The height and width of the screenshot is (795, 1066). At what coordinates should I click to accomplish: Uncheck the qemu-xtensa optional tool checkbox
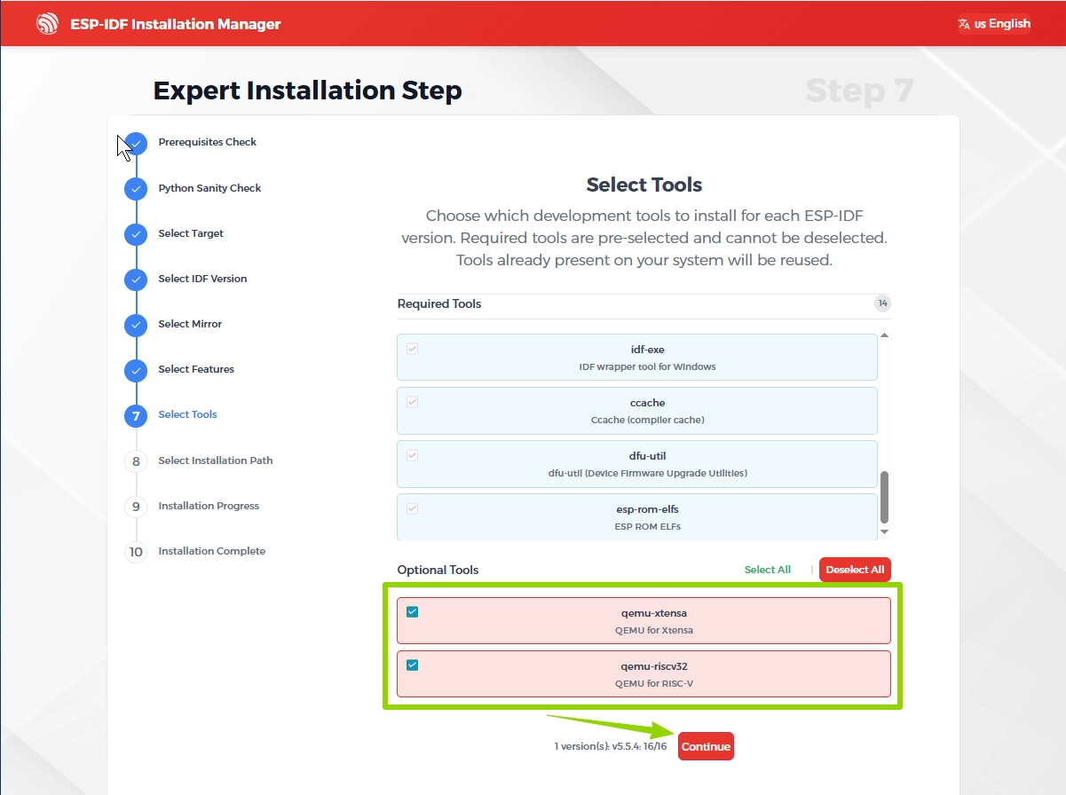click(x=412, y=612)
